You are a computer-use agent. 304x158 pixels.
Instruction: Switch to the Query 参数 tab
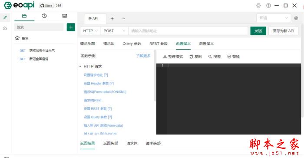click(x=132, y=44)
